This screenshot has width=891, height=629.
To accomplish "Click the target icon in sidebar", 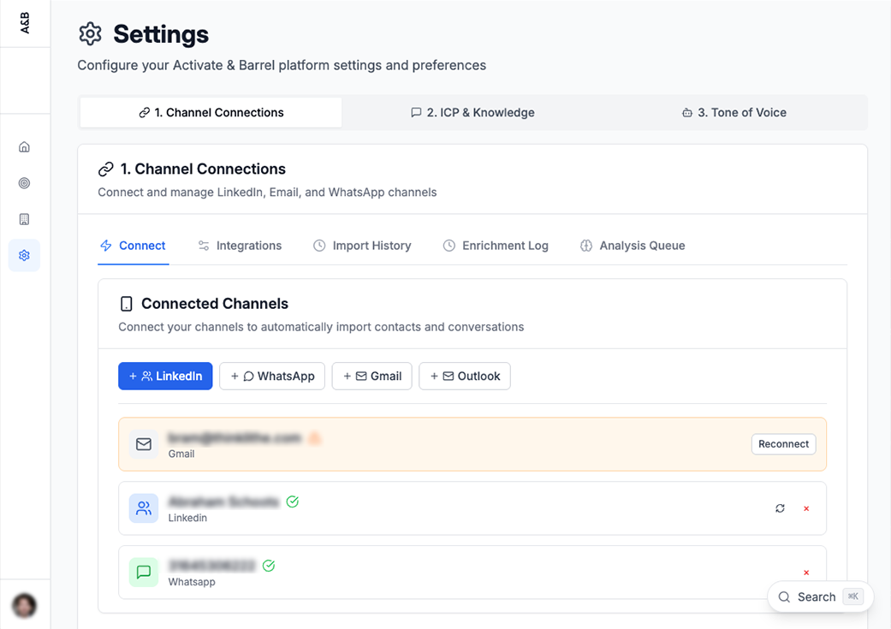I will coord(24,183).
